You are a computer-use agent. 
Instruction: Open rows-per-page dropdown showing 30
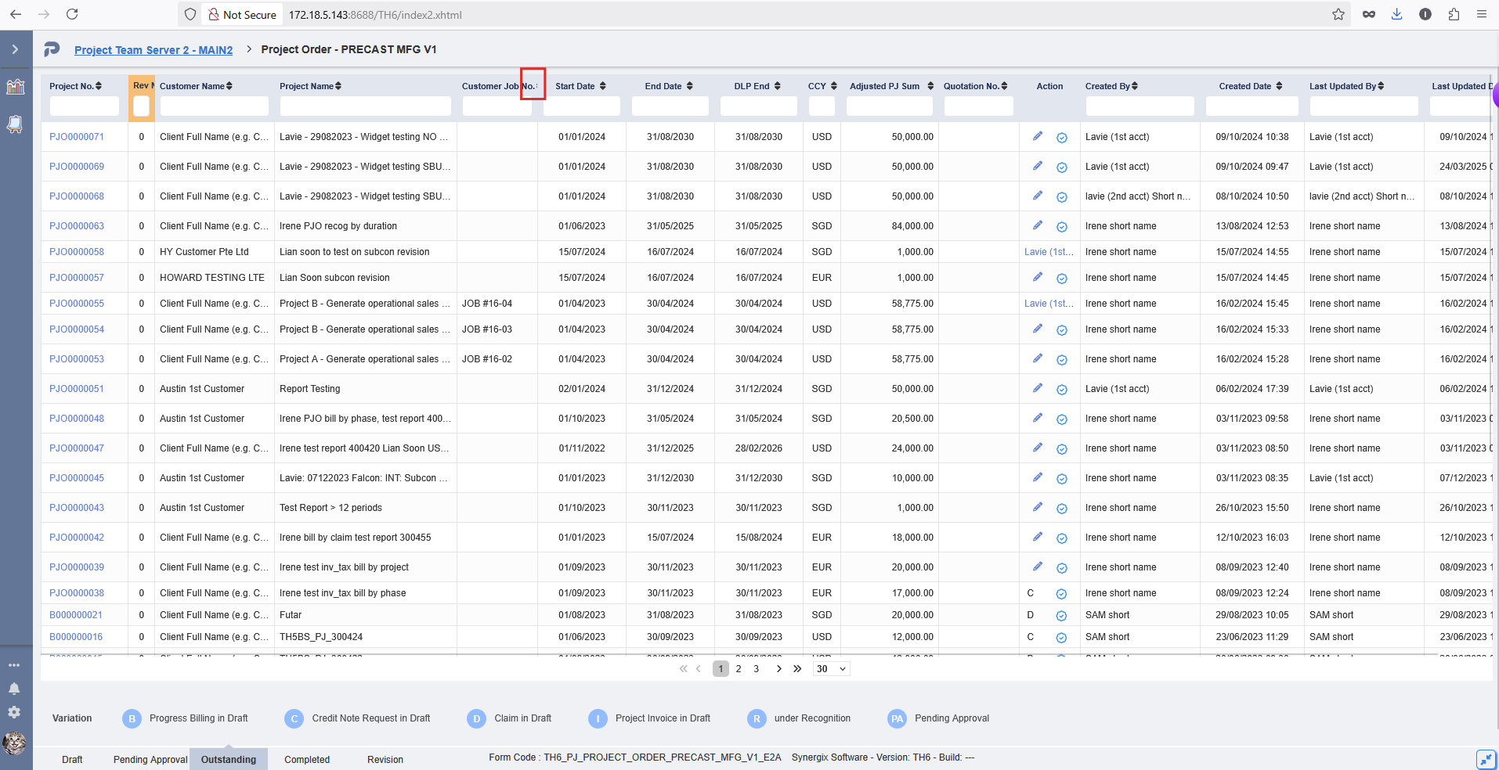pyautogui.click(x=831, y=669)
